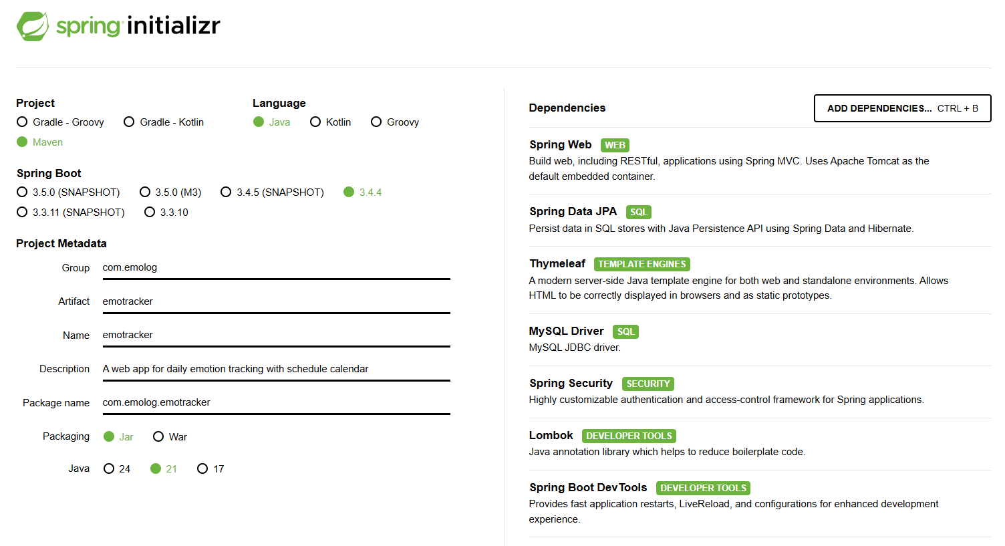Click the Packaging label
1005x546 pixels.
click(x=66, y=436)
